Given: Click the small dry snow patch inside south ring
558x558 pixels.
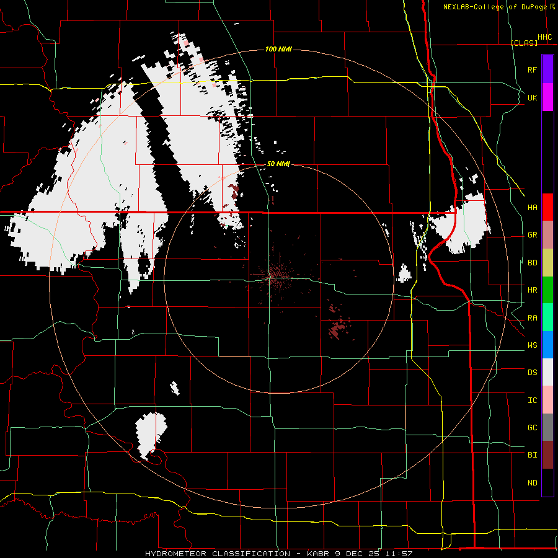Looking at the screenshot, I should pos(174,388).
